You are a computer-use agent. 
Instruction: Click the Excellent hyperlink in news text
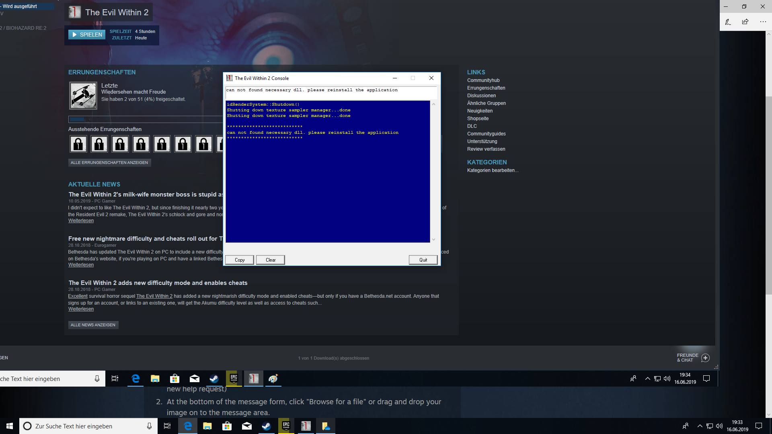(x=78, y=296)
